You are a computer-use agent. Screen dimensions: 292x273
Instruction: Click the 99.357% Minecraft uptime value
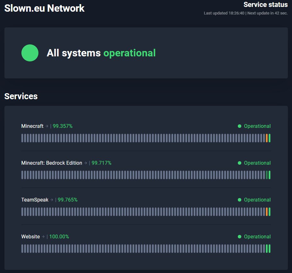pyautogui.click(x=63, y=126)
